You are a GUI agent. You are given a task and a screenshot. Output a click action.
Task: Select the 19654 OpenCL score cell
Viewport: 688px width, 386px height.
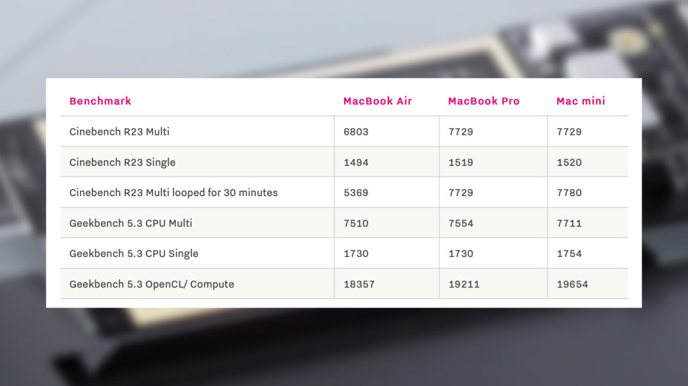pos(572,284)
